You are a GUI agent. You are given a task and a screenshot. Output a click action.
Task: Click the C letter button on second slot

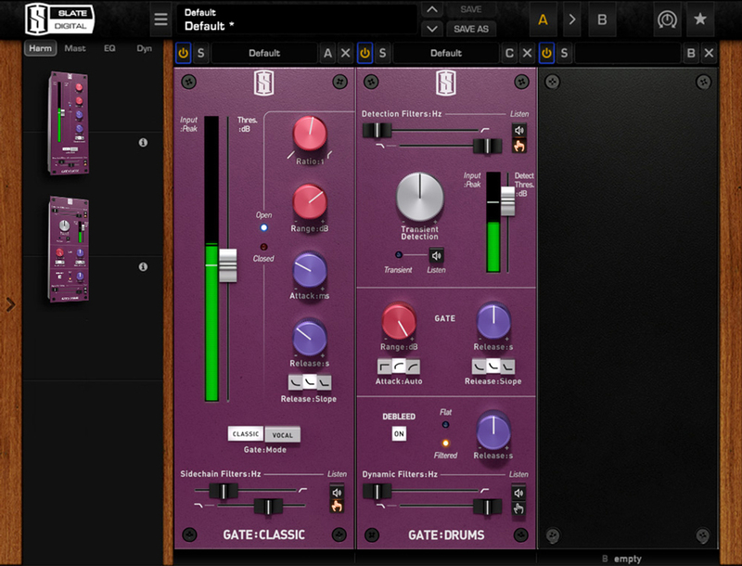tap(509, 53)
